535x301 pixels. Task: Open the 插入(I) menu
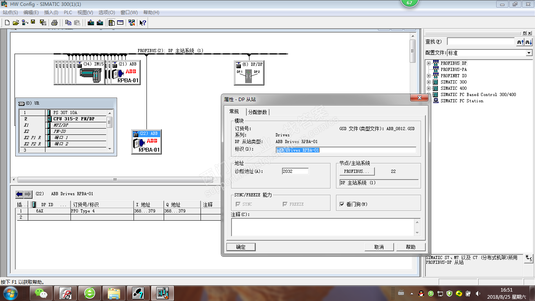(x=51, y=13)
